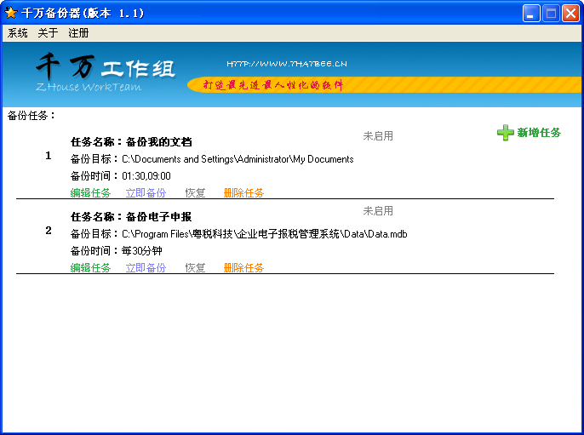Open the 注册 menu

pyautogui.click(x=78, y=33)
